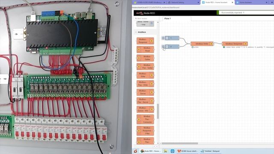
Task: Select the inject node labeled "0"
Action: pos(172,47)
